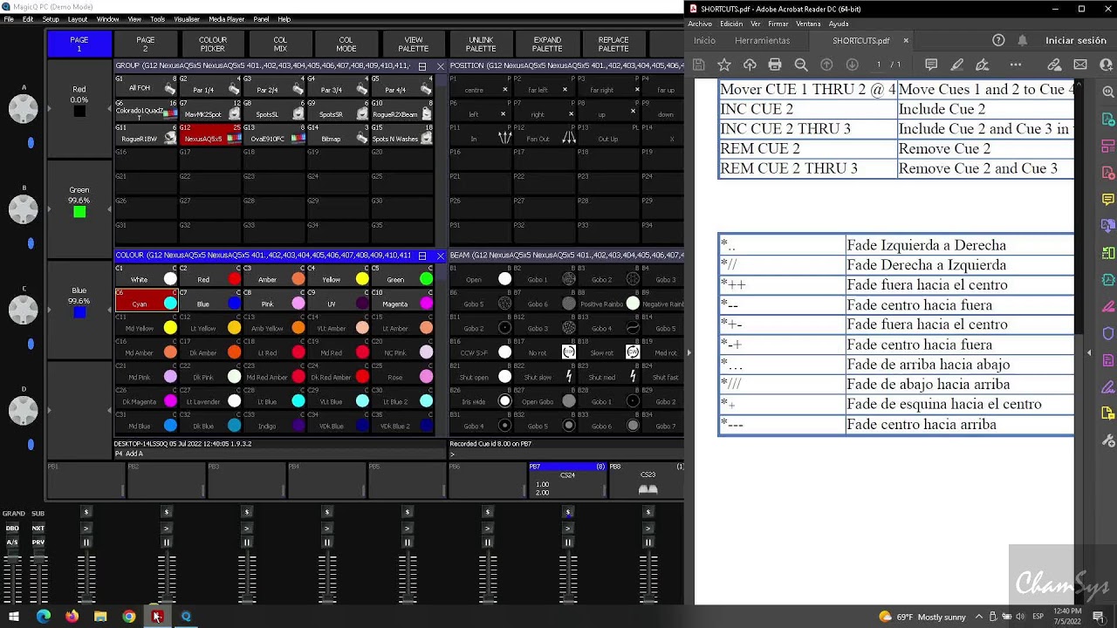
Task: Switch to MagicQ from the taskbar
Action: [186, 617]
